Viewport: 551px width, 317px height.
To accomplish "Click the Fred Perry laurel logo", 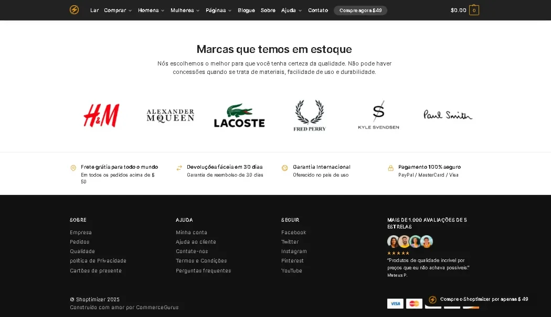I will pos(309,115).
